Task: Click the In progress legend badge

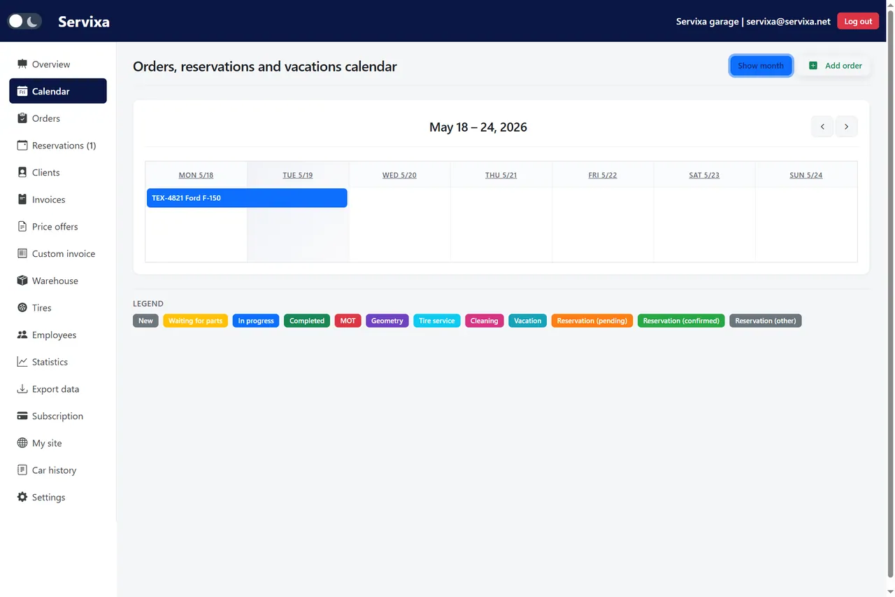Action: [x=256, y=321]
